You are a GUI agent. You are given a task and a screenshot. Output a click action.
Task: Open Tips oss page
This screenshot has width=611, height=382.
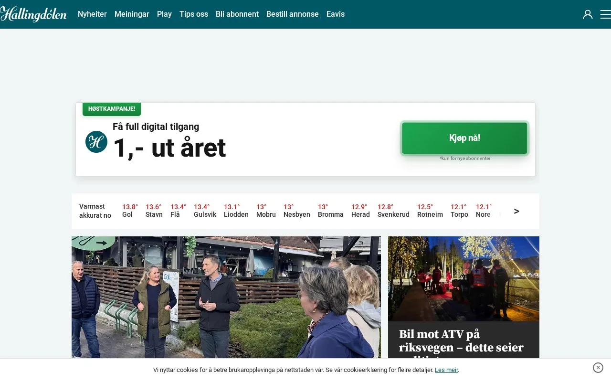click(194, 14)
